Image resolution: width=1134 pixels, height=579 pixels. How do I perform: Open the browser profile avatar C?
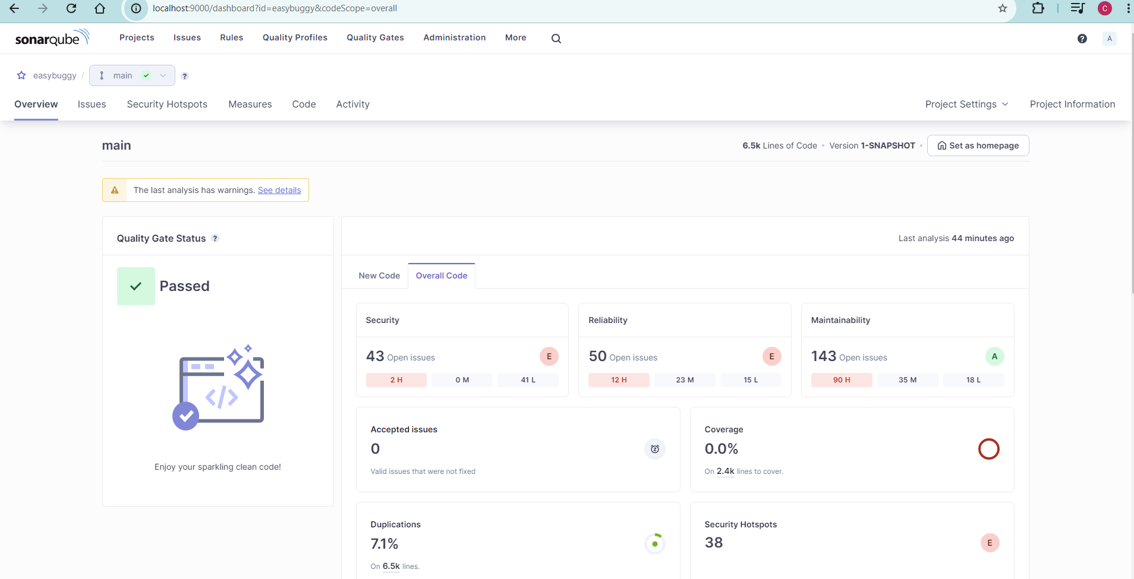coord(1105,8)
